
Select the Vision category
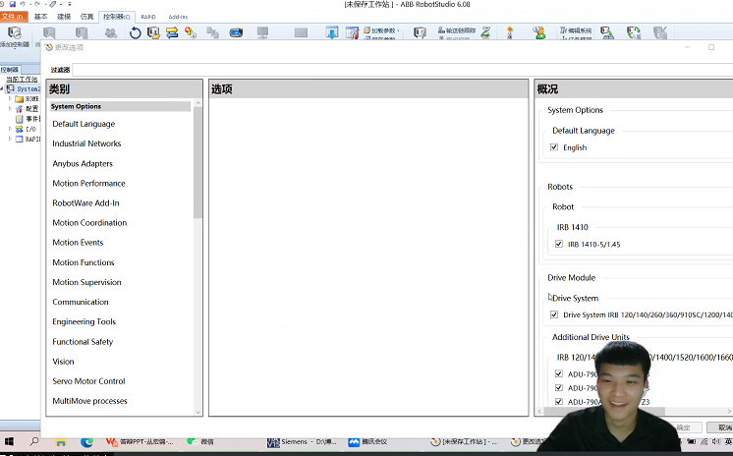point(63,362)
